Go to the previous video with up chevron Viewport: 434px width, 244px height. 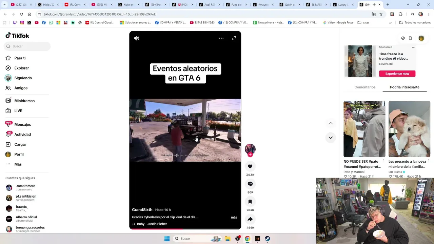pyautogui.click(x=331, y=123)
